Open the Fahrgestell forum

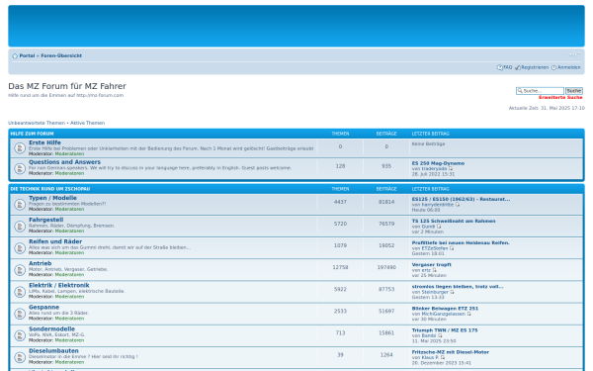coord(46,220)
